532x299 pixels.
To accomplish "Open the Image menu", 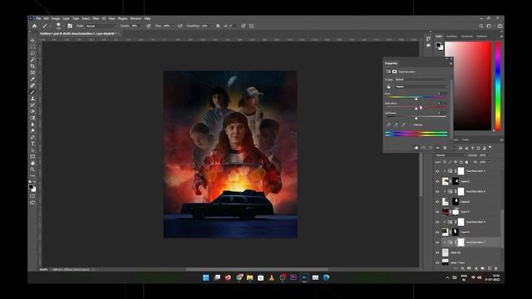I will click(56, 18).
